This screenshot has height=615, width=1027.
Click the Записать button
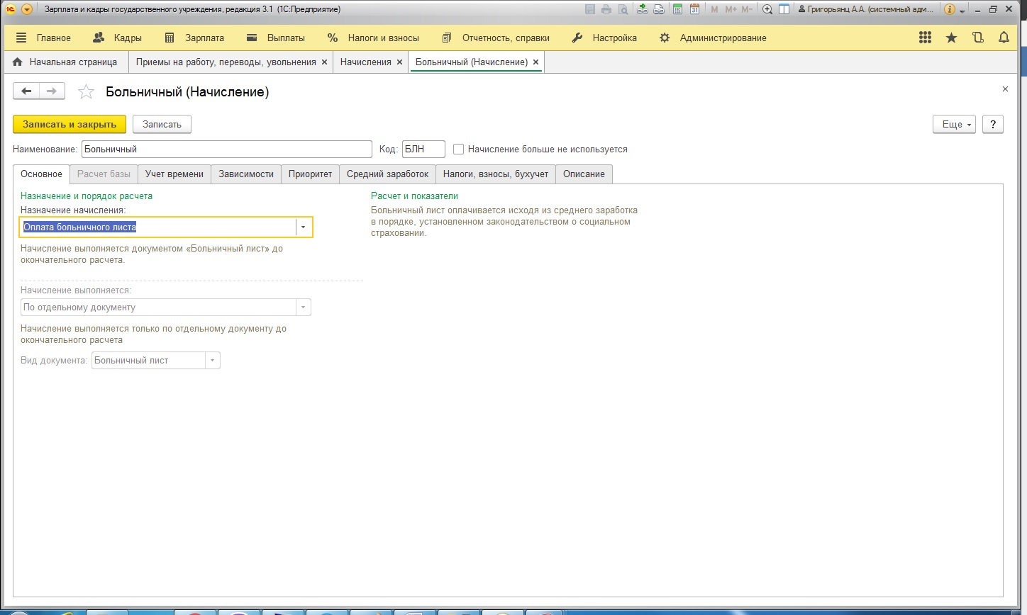162,124
